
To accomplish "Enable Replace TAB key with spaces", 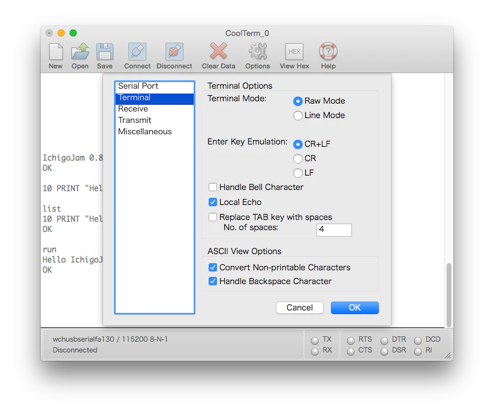I will point(213,217).
